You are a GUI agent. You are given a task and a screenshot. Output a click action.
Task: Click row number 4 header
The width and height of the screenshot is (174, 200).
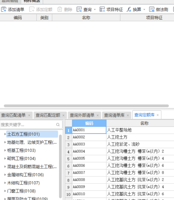[x=69, y=152]
